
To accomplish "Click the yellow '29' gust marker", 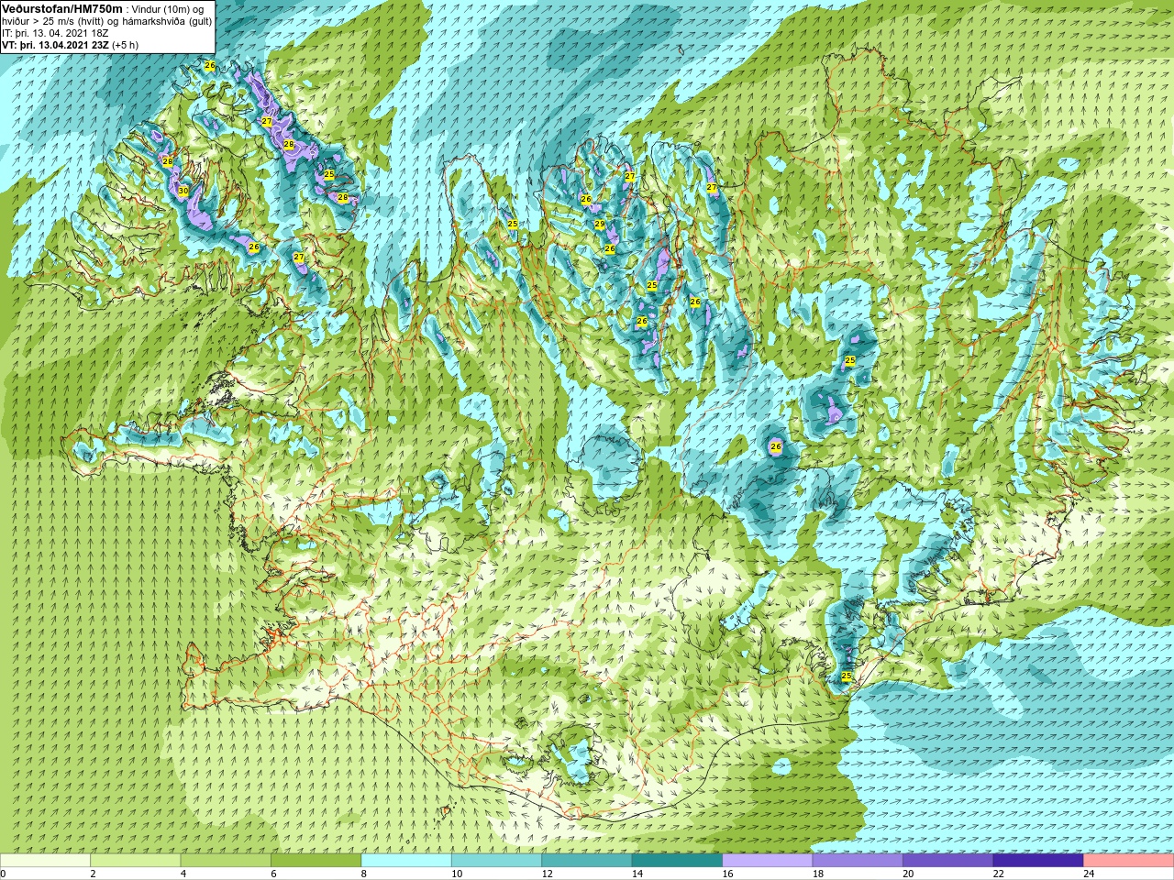I will coord(599,224).
